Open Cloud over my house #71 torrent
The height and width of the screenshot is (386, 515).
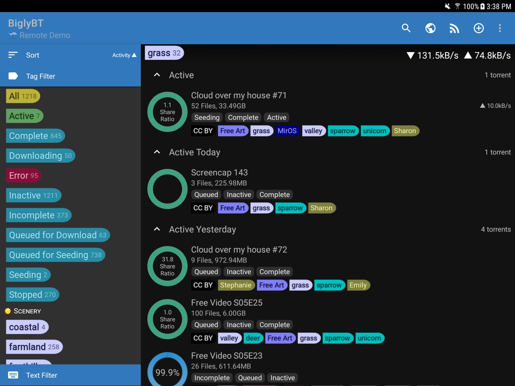click(x=239, y=95)
